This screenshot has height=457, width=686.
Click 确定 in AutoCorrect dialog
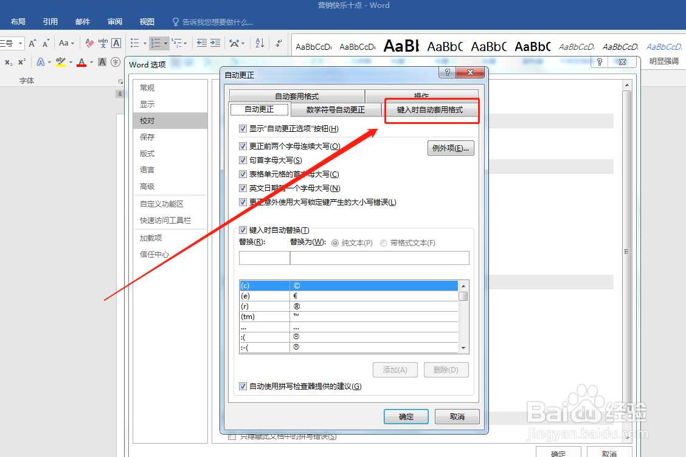(x=406, y=417)
